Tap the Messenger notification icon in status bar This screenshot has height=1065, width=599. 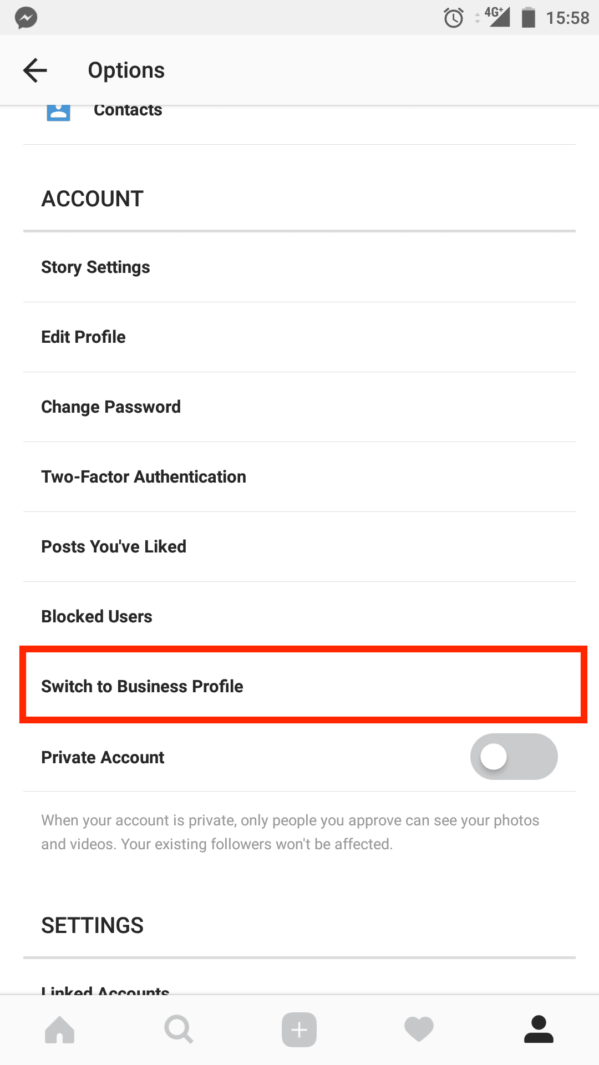26,18
